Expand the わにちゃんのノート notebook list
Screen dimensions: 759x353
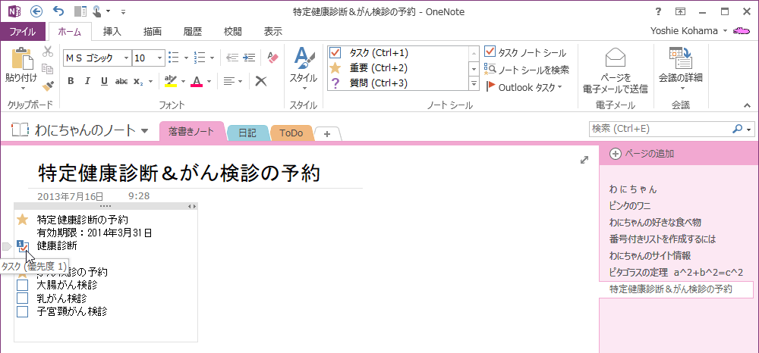(144, 130)
